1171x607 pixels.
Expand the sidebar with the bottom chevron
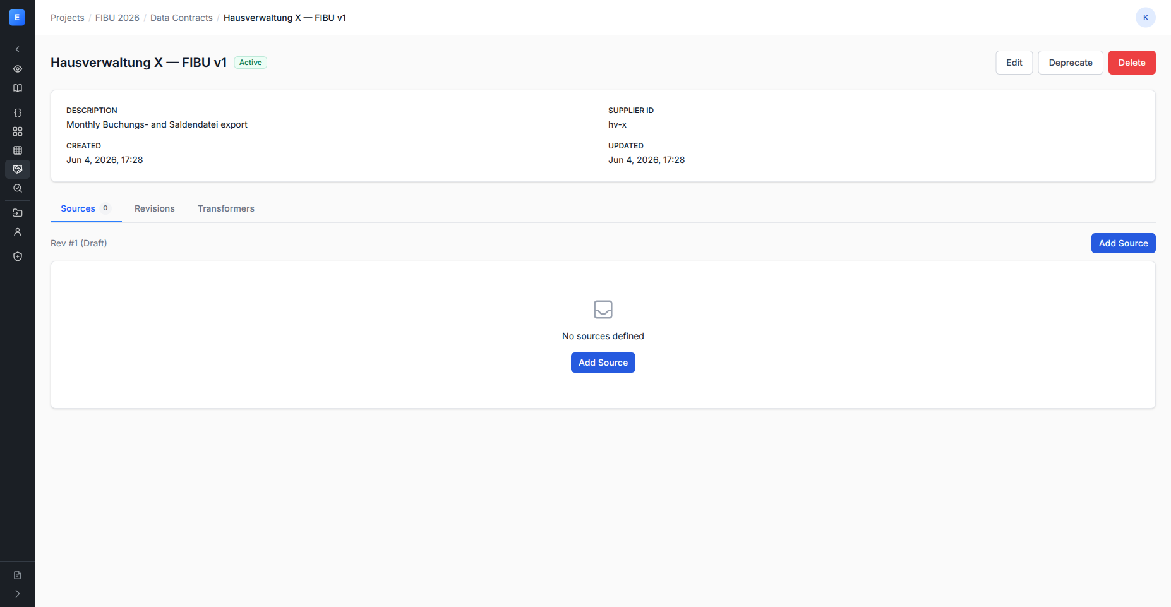pos(18,594)
